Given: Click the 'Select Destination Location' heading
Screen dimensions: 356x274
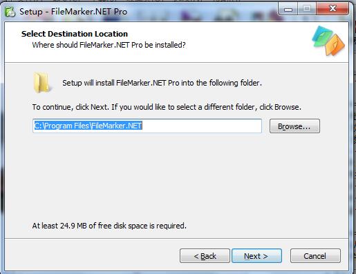Looking at the screenshot, I should (x=75, y=34).
